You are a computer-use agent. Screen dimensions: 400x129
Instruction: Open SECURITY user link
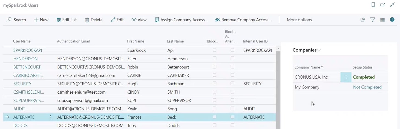pyautogui.click(x=22, y=84)
